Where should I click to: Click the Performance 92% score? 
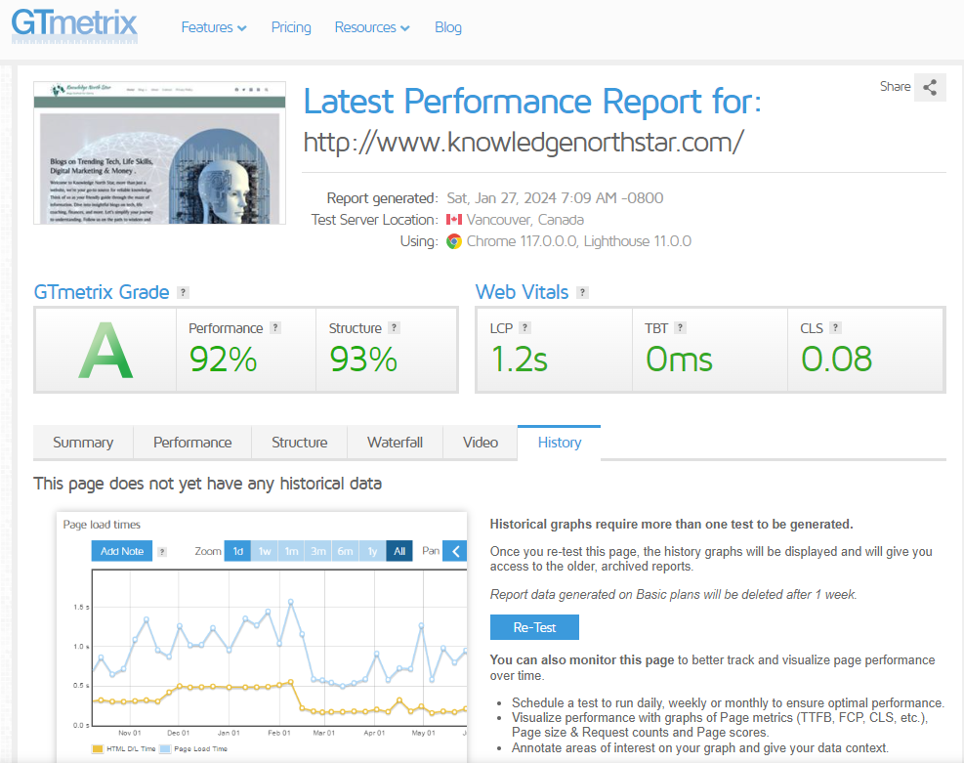(223, 360)
